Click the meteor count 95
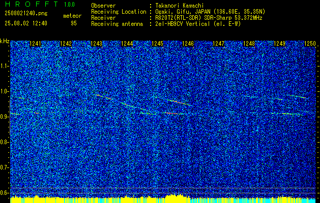 [74, 23]
